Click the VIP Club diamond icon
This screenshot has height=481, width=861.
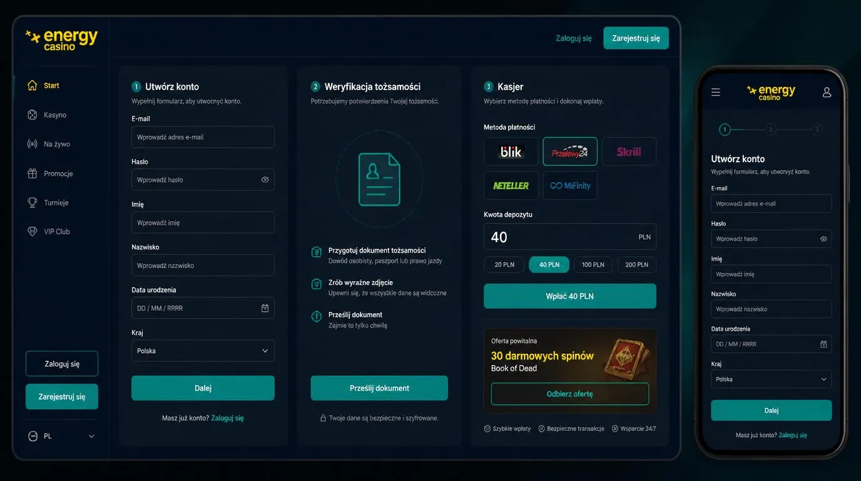coord(33,232)
